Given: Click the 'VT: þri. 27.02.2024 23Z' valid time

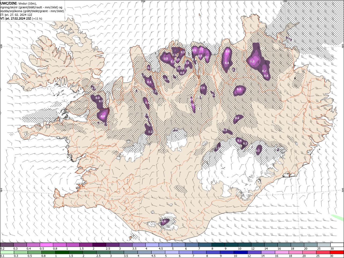Looking at the screenshot, I should point(16,19).
